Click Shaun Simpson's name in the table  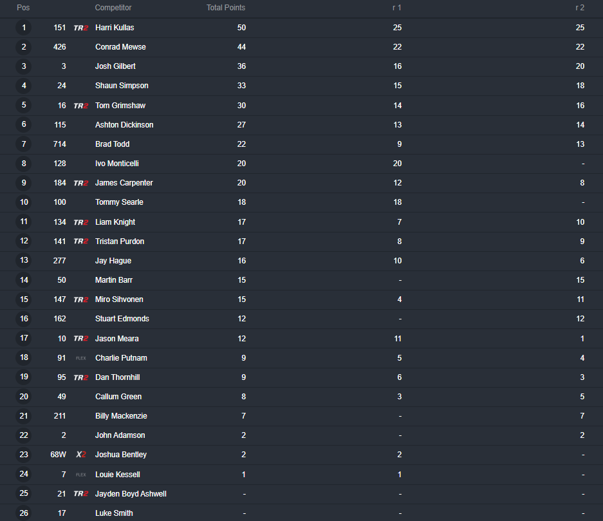click(x=122, y=86)
